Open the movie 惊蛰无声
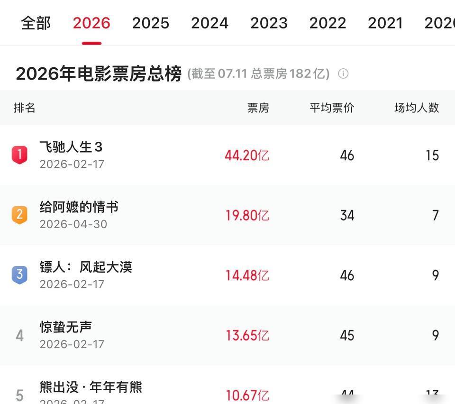Screen dimensions: 455x404 66,327
